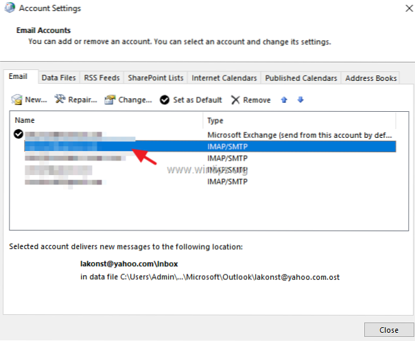This screenshot has width=415, height=341.
Task: Click the Repair tools icon
Action: 60,100
